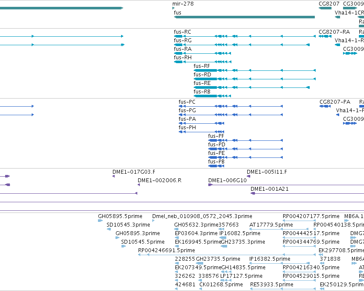Open the fus-PA protein label

point(187,119)
